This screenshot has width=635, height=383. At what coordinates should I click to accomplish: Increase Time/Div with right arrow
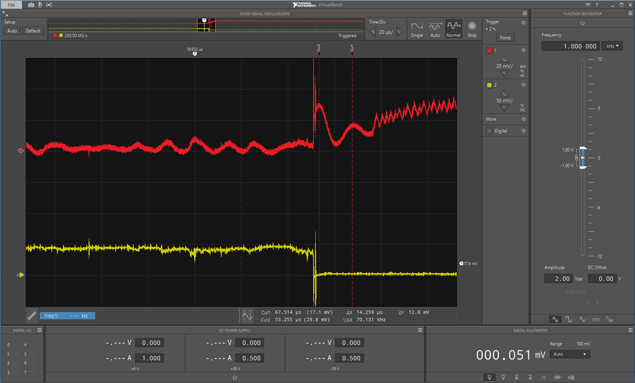point(400,32)
